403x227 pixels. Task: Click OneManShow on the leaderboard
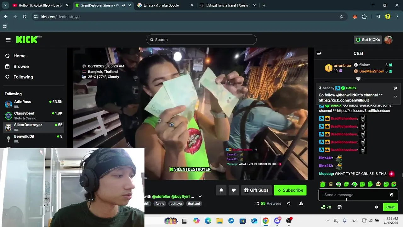click(372, 71)
